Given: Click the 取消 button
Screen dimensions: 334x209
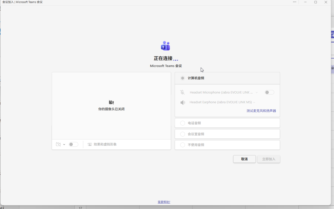Looking at the screenshot, I should (244, 159).
